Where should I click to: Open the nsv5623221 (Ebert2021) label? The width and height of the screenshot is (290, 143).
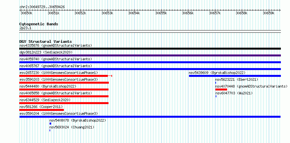[237, 79]
